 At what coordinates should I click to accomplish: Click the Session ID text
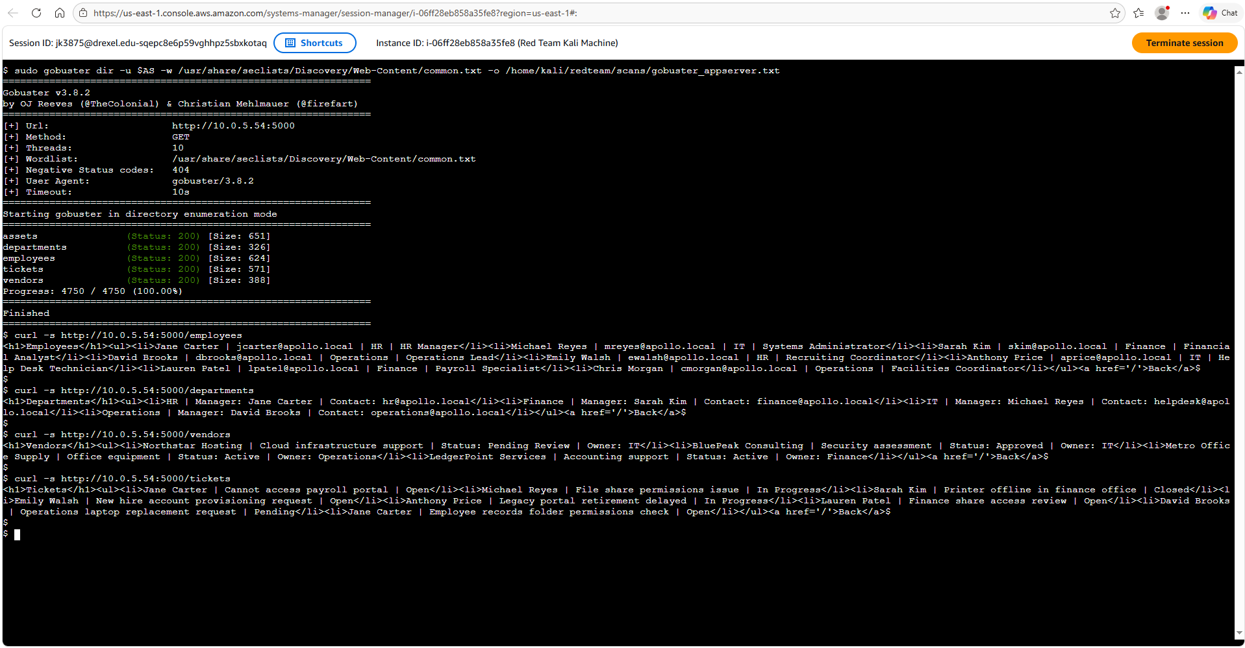(x=138, y=43)
